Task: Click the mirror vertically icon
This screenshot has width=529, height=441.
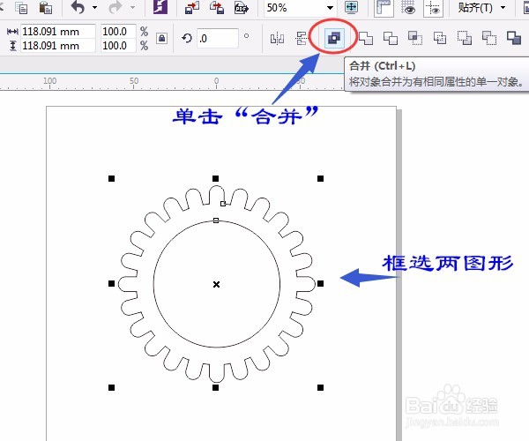Action: (302, 38)
